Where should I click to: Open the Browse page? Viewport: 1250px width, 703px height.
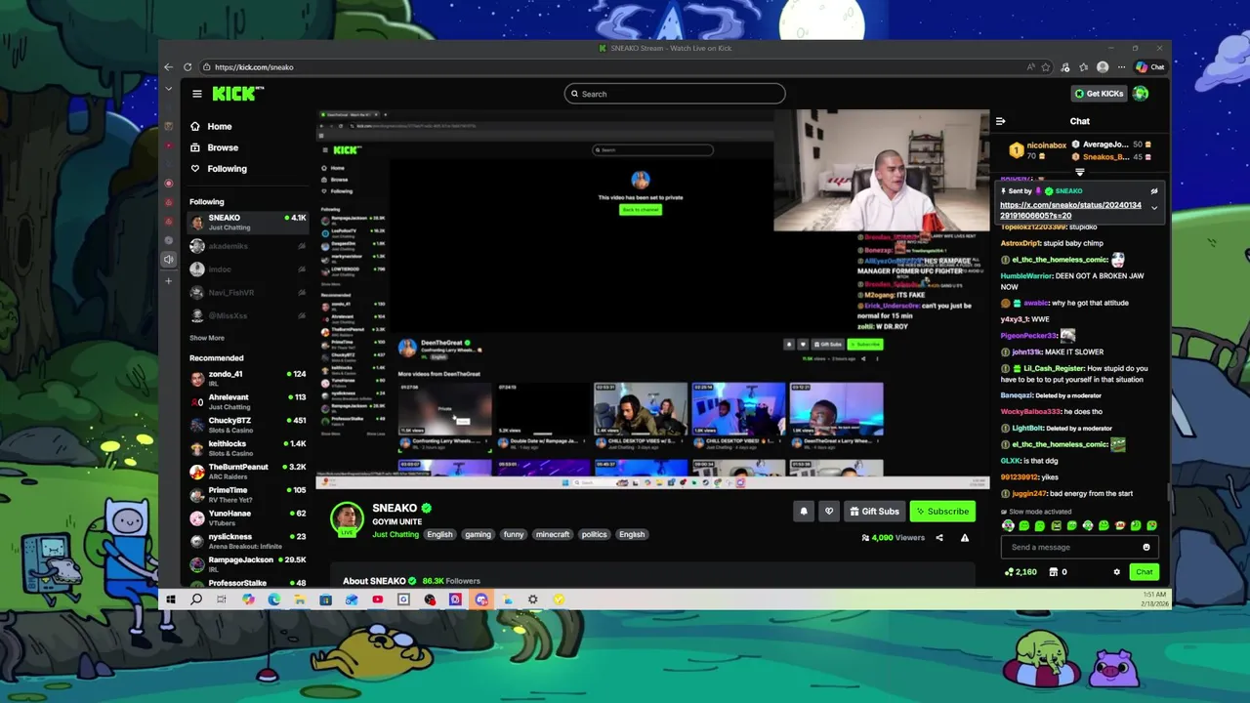[214, 147]
